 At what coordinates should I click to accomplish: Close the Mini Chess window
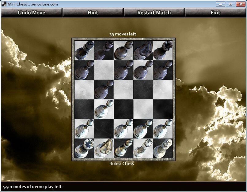tap(241, 4)
